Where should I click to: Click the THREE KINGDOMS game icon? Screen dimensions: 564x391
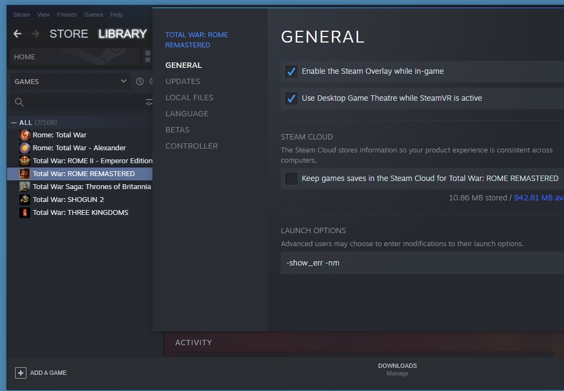[x=24, y=213]
